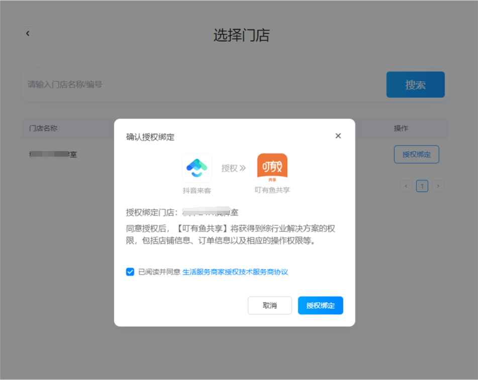Screen dimensions: 478x380
Task: Open 生活服务商家授权技术服务商协议 link
Action: click(235, 272)
